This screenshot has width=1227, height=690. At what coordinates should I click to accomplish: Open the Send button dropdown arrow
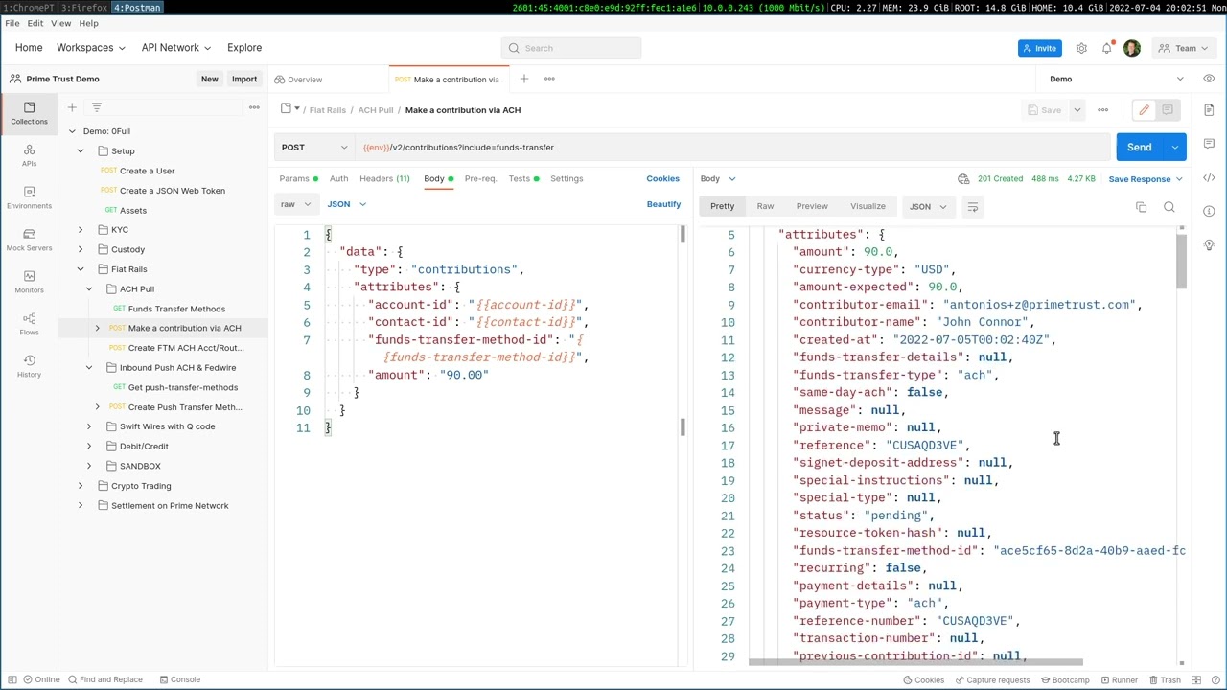(x=1174, y=148)
